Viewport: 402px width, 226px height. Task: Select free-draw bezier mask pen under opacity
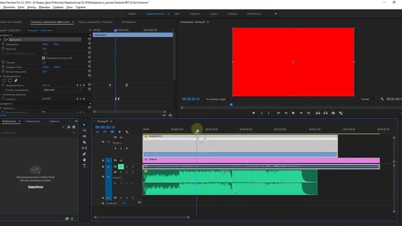coord(16,80)
